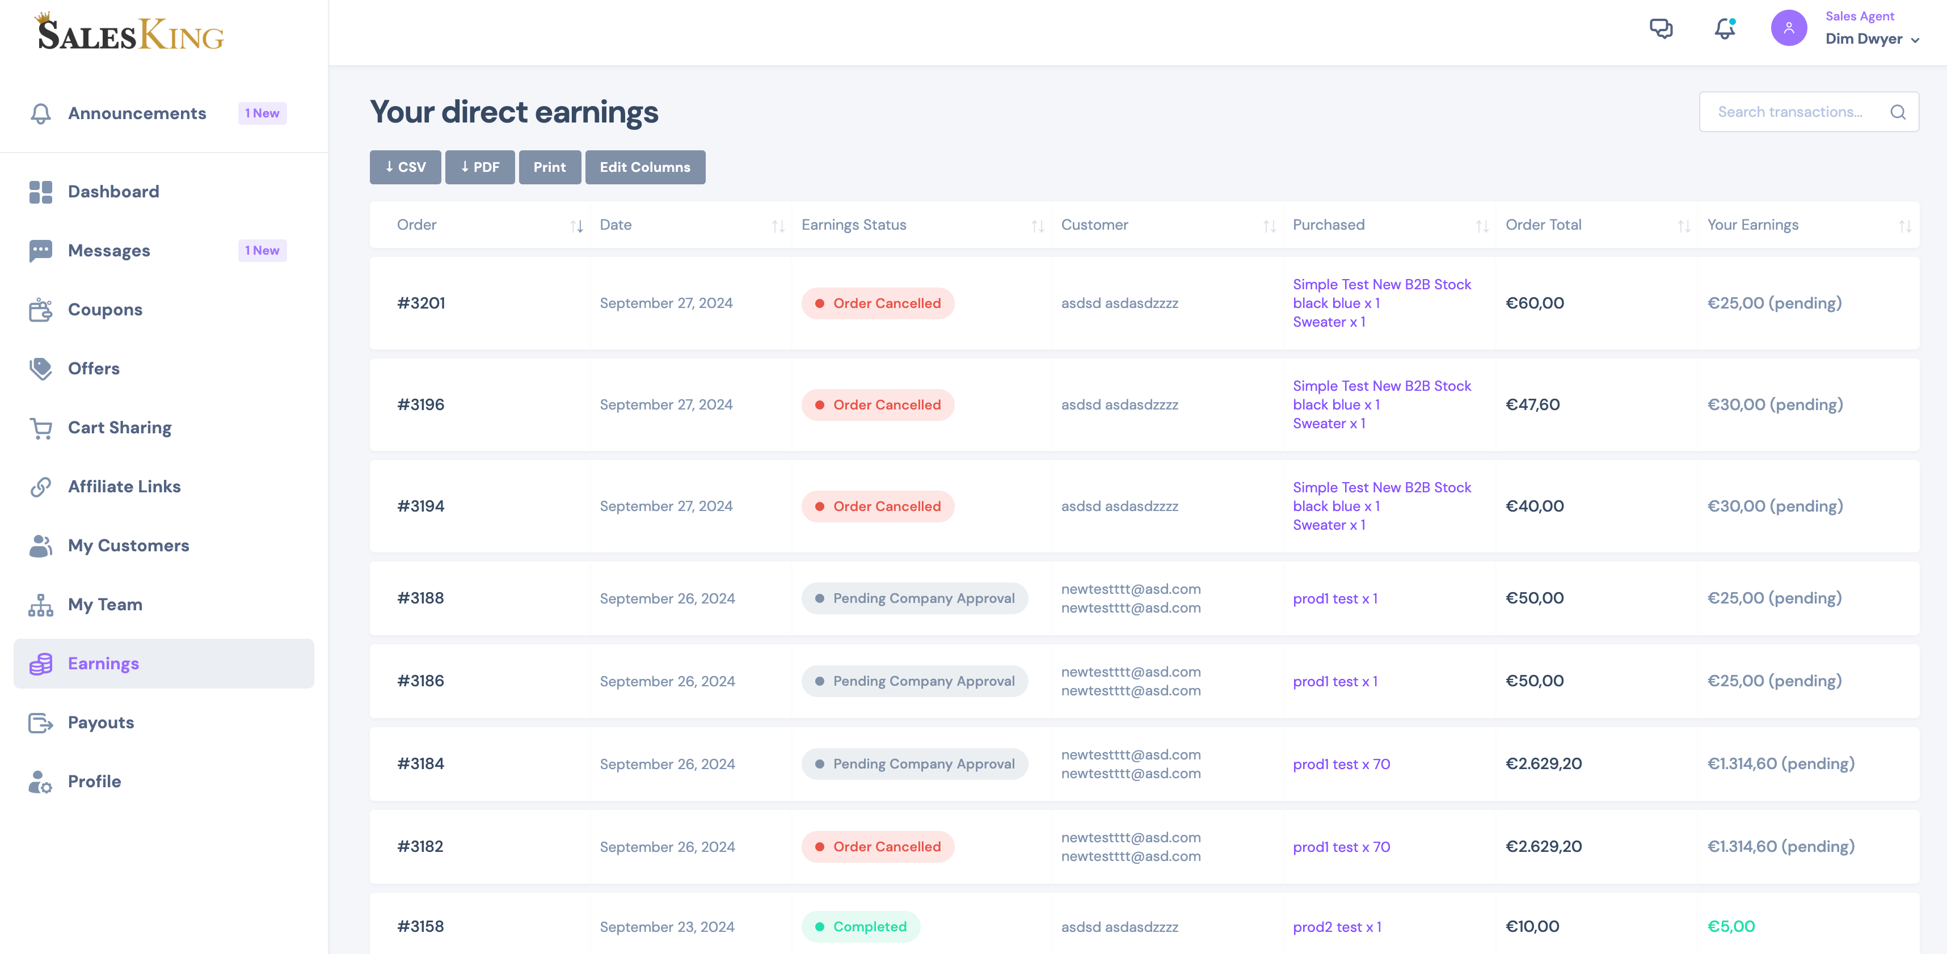Click the Affiliate Links sidebar icon
This screenshot has height=954, width=1947.
click(42, 486)
